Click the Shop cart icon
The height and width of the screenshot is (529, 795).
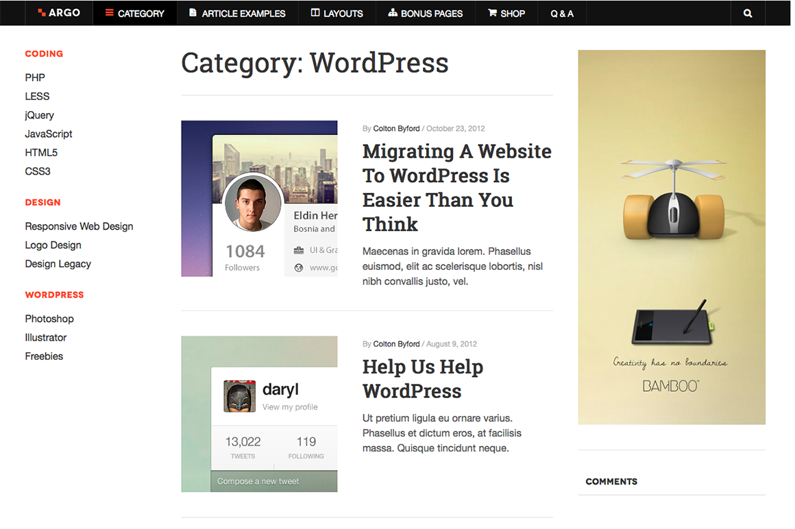(x=492, y=12)
